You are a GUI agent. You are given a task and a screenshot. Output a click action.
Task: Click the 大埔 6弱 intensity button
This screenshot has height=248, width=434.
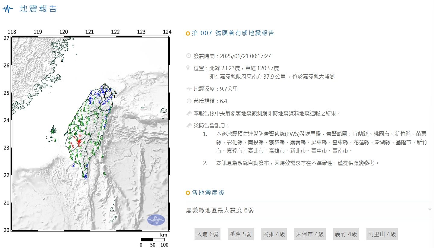click(207, 234)
